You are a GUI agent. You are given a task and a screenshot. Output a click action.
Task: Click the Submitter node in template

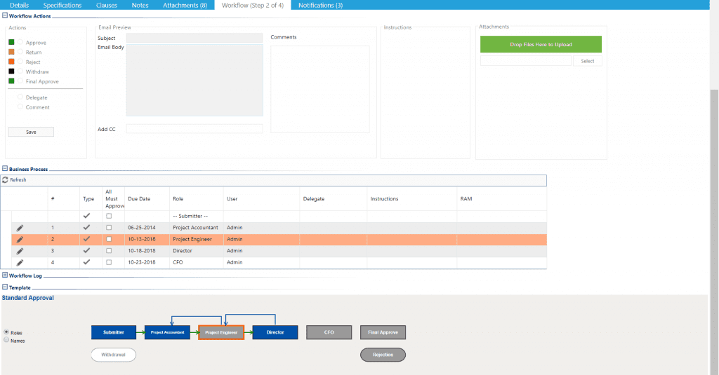click(x=114, y=332)
